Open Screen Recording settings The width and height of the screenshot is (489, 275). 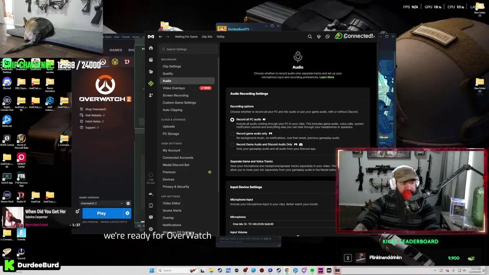[175, 95]
